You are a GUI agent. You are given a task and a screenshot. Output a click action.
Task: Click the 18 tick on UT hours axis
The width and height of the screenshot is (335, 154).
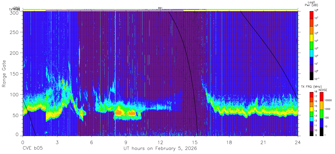tap(229, 142)
